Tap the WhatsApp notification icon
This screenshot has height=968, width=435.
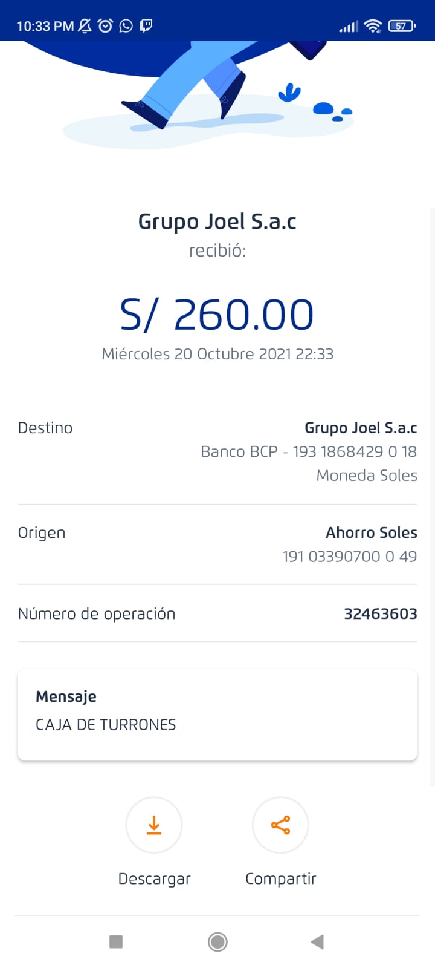[126, 26]
